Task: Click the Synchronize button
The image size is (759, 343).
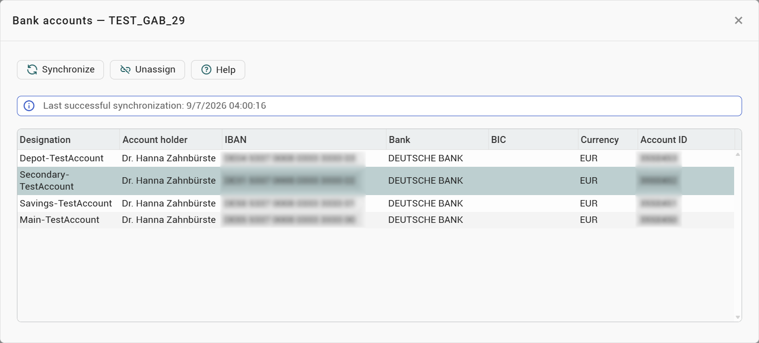Action: pyautogui.click(x=60, y=69)
